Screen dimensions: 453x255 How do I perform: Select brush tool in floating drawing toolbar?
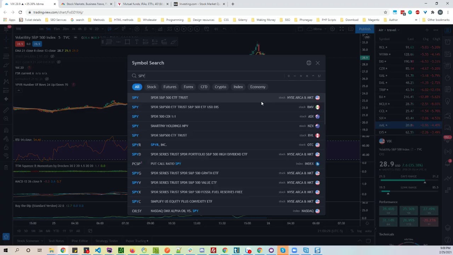point(173,42)
